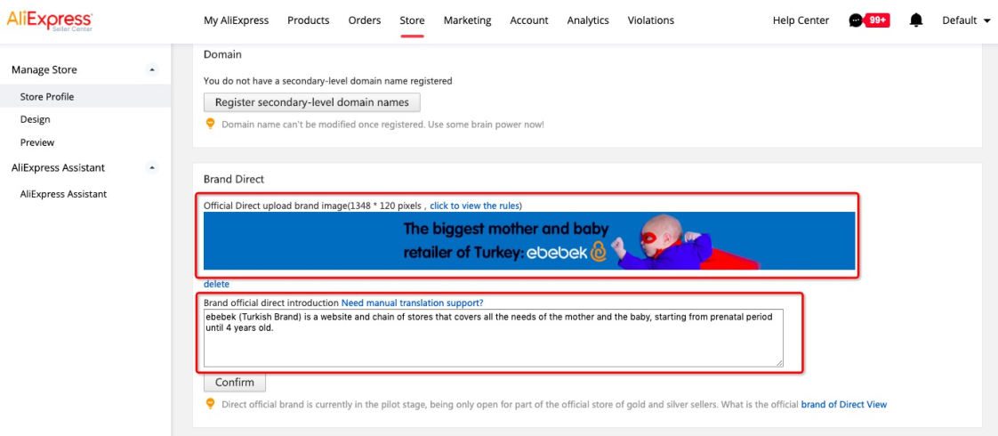Image resolution: width=998 pixels, height=436 pixels.
Task: Click the lightbulb tip icon beside domain note
Action: 210,124
